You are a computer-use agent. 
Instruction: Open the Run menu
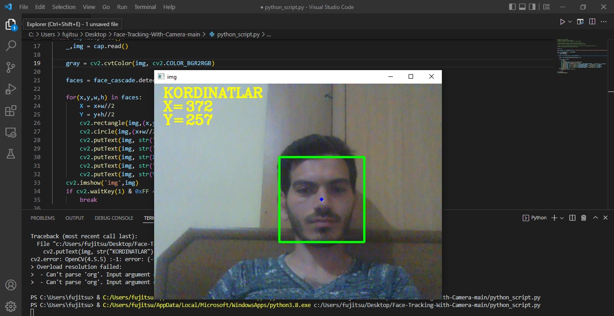122,7
